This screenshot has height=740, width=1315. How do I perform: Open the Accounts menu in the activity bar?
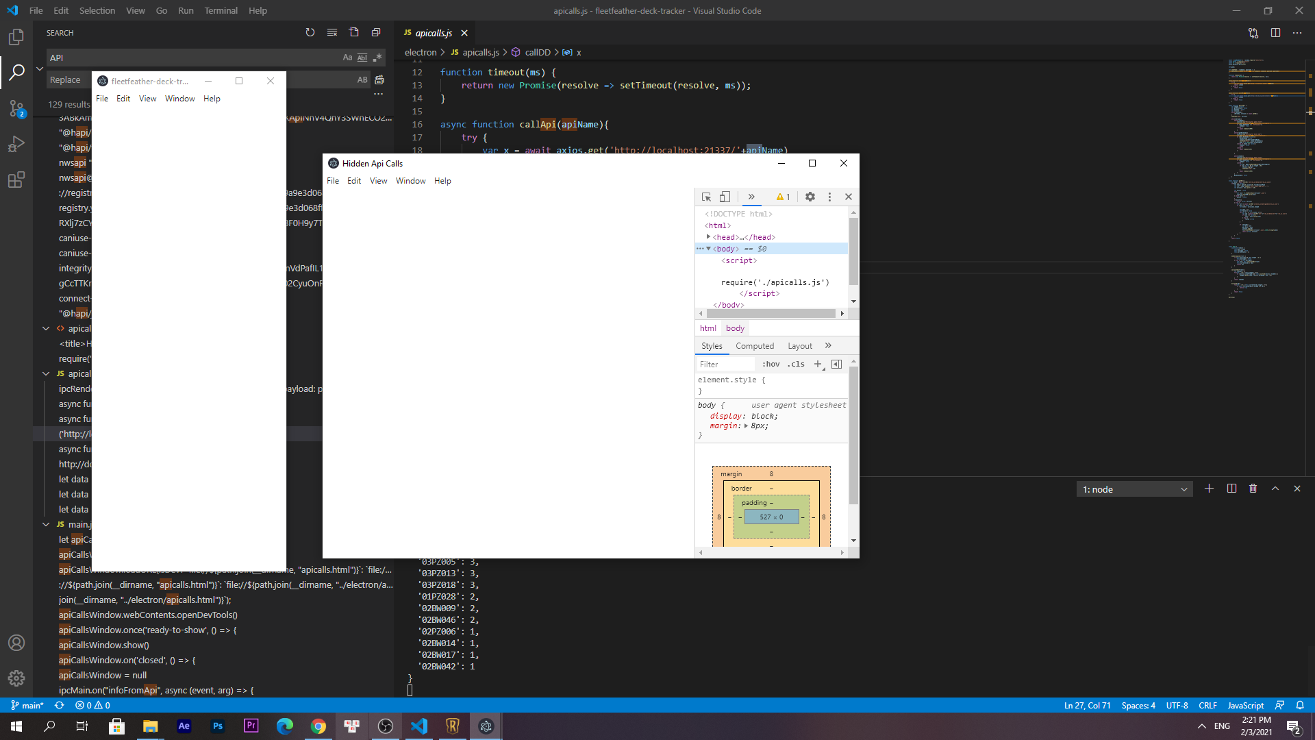tap(16, 643)
